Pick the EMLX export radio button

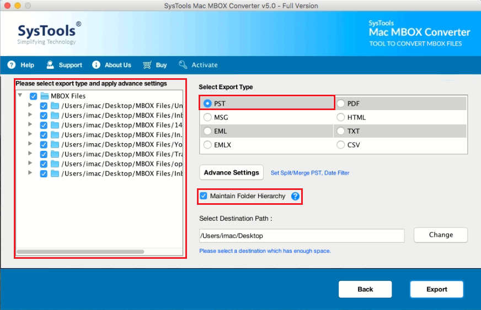(207, 145)
